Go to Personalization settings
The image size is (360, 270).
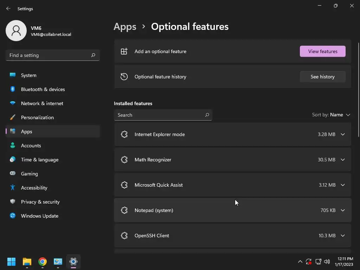pyautogui.click(x=37, y=117)
